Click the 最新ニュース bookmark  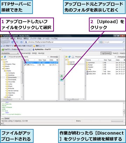click(39, 46)
